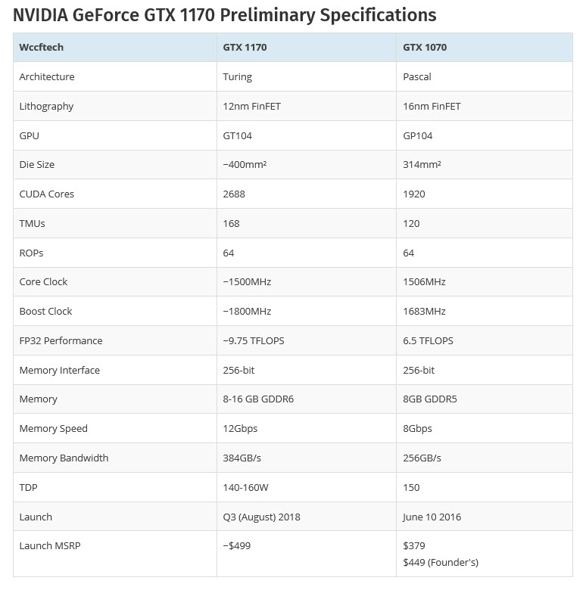The width and height of the screenshot is (586, 590).
Task: Click the 12Gbps memory speed cell
Action: pos(240,428)
